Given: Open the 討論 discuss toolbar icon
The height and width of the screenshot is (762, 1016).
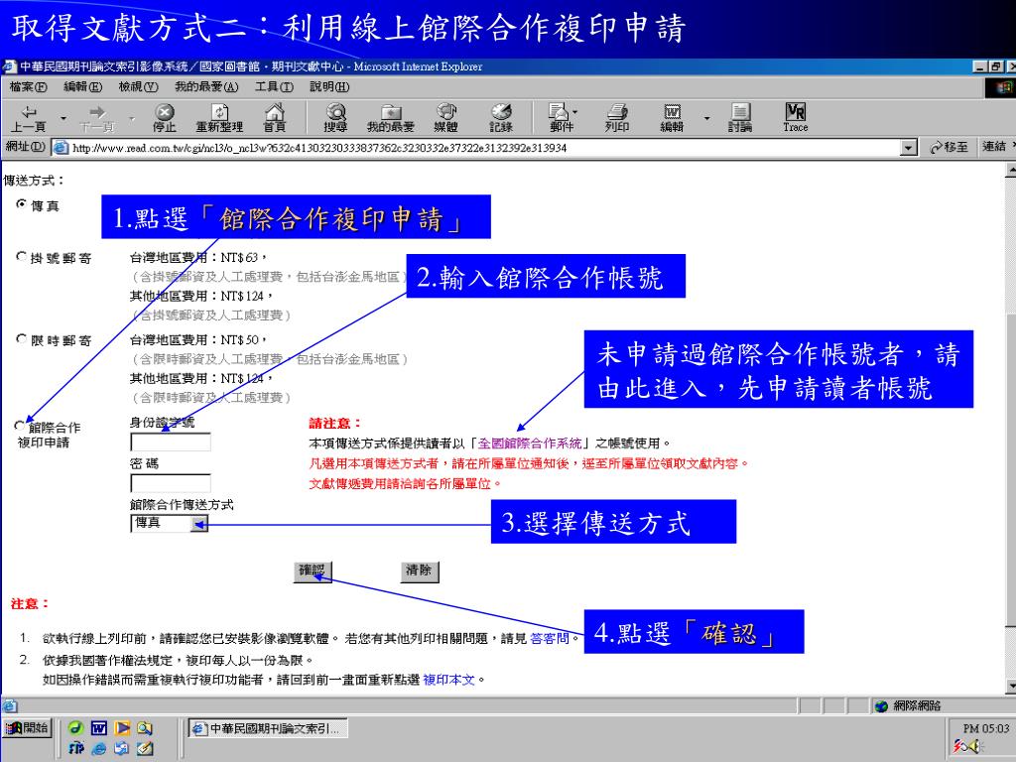Looking at the screenshot, I should coord(740,118).
